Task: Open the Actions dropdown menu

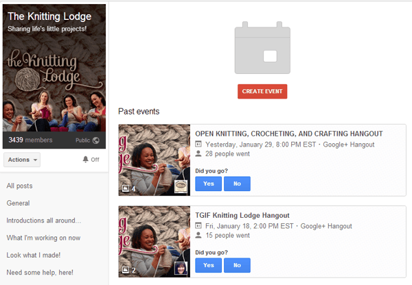Action: (22, 160)
